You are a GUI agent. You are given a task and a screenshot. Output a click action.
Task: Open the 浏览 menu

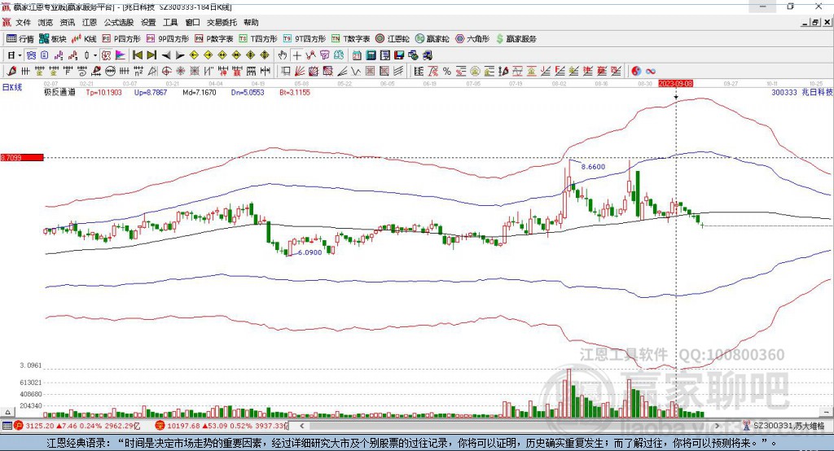point(46,22)
